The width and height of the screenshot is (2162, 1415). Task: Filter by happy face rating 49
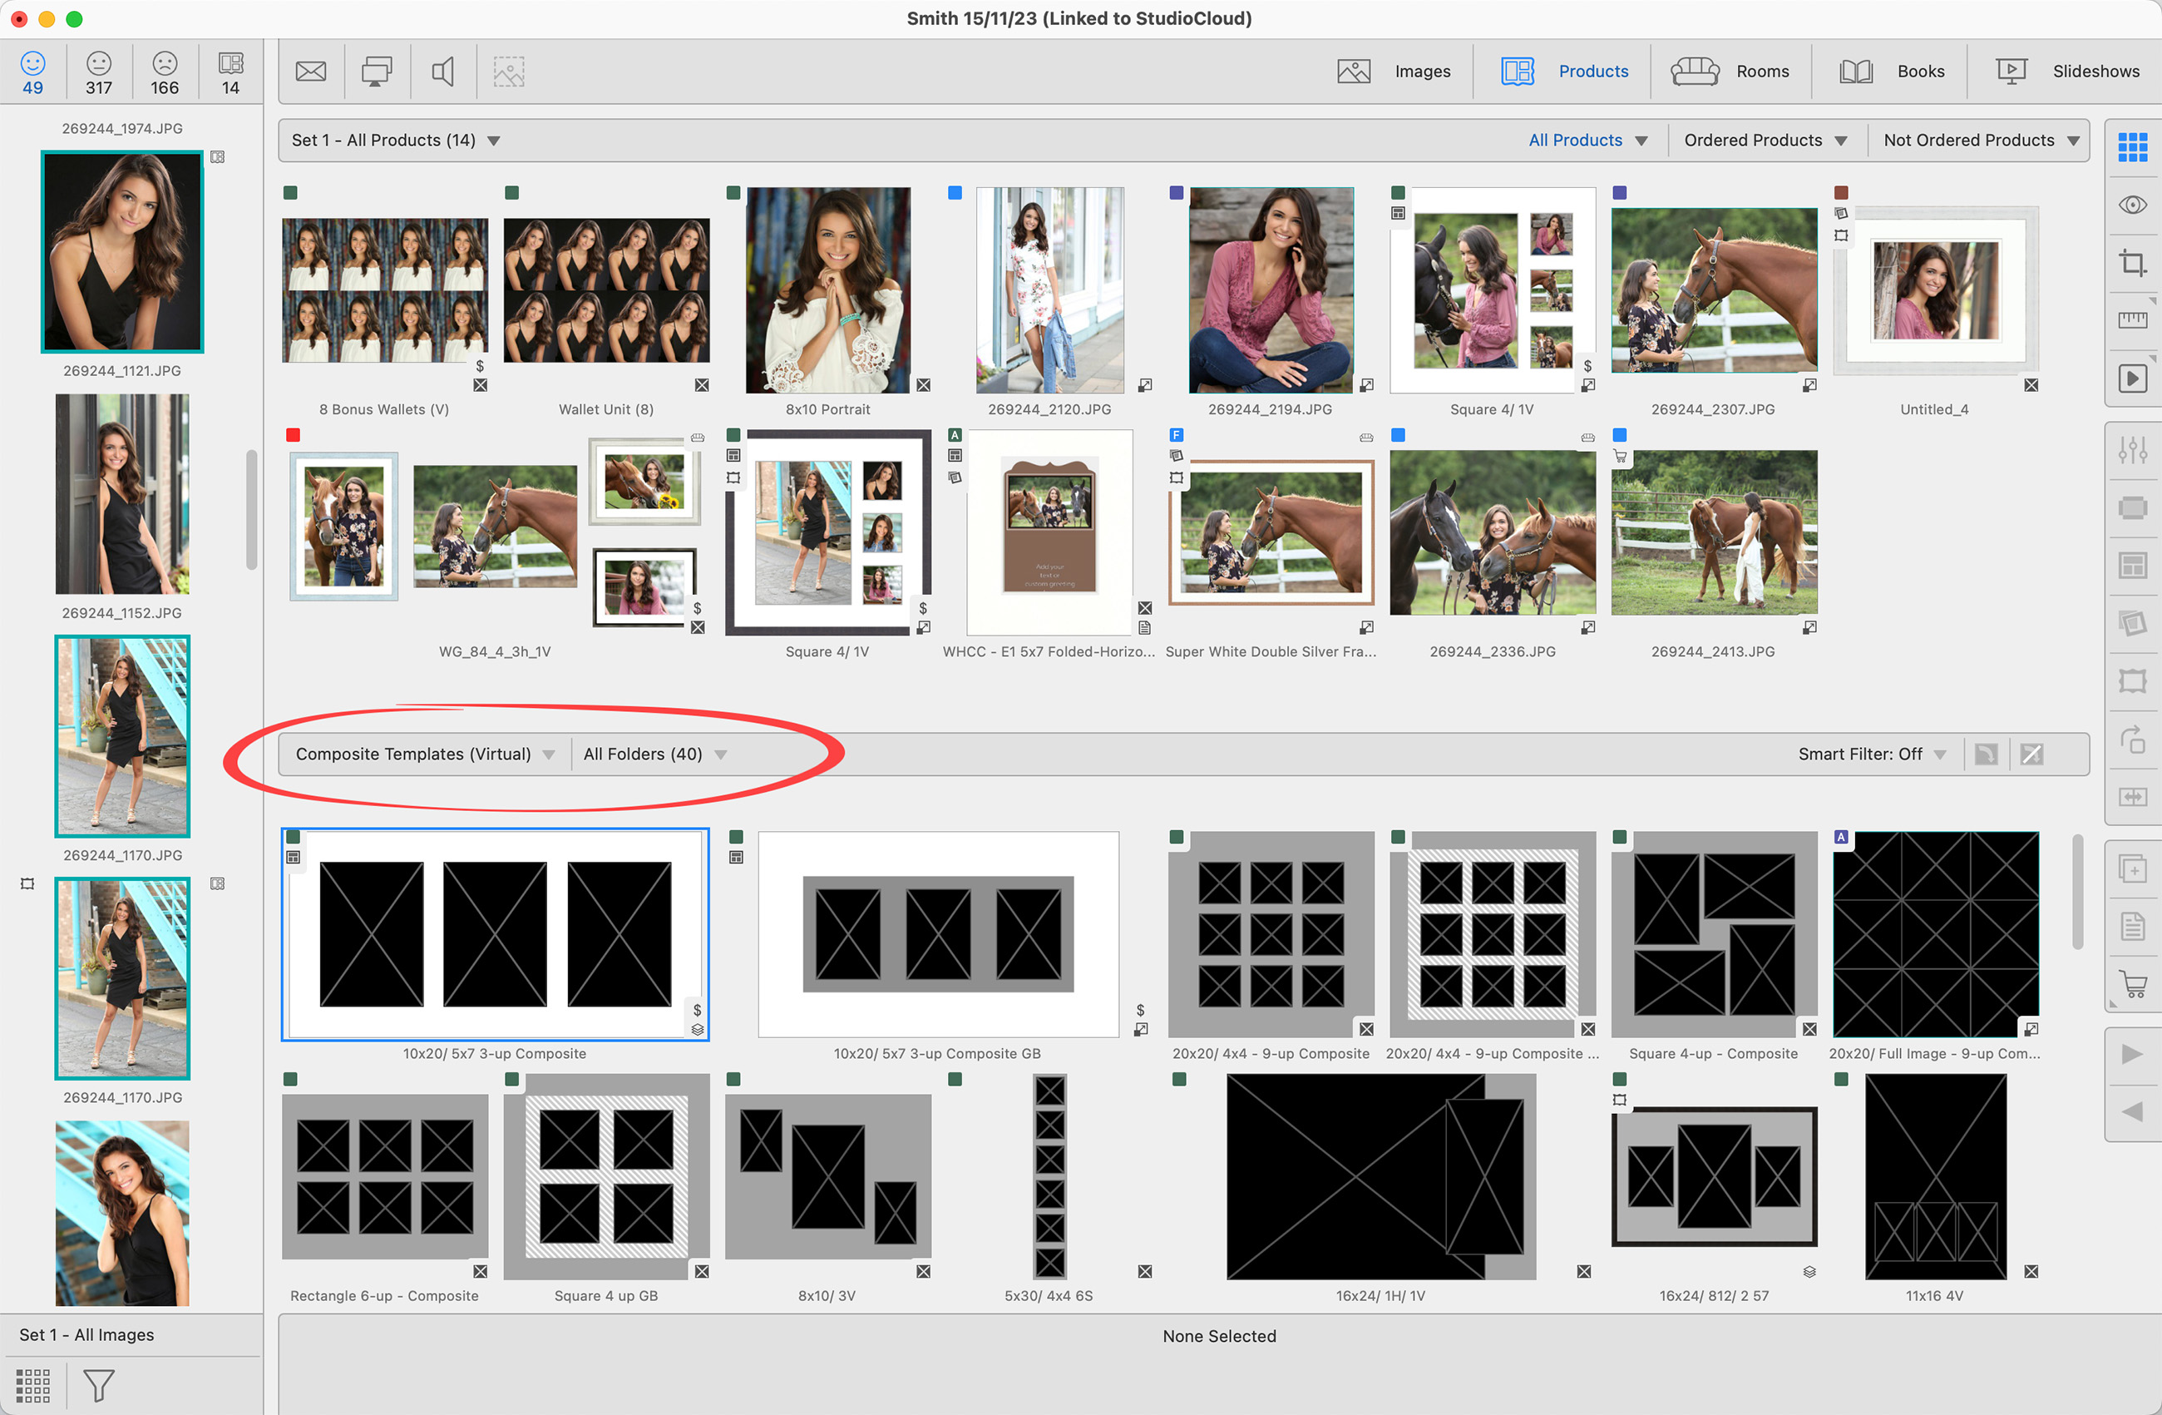[x=32, y=72]
